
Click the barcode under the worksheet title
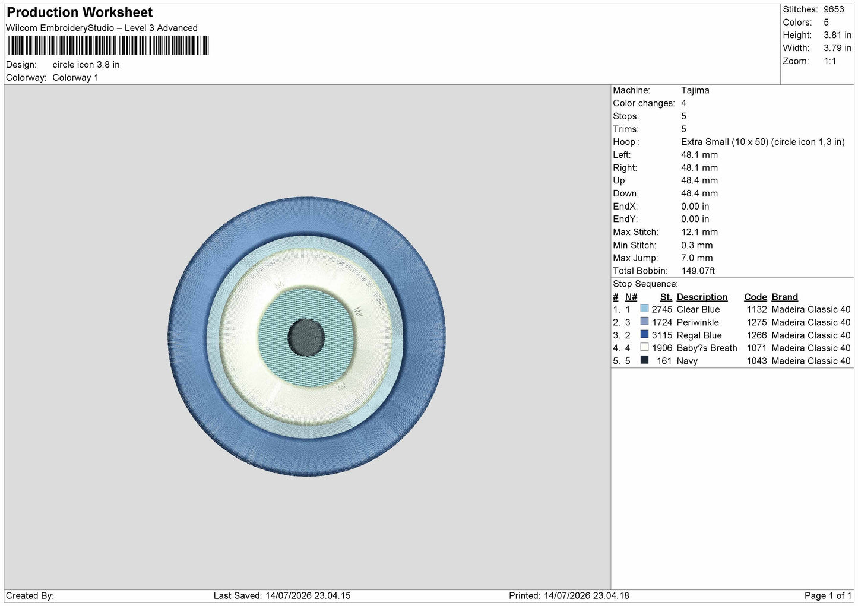(x=108, y=46)
